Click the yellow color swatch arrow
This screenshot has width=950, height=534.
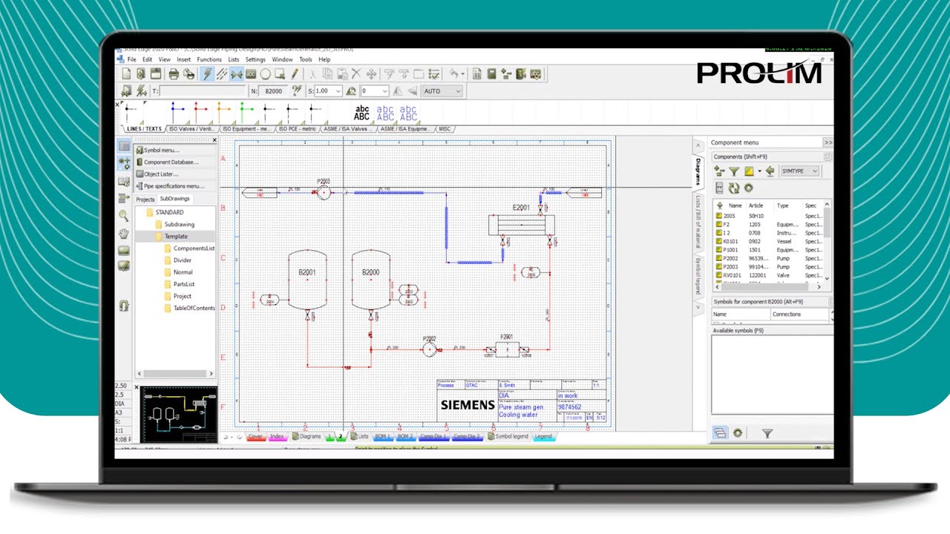tap(759, 171)
